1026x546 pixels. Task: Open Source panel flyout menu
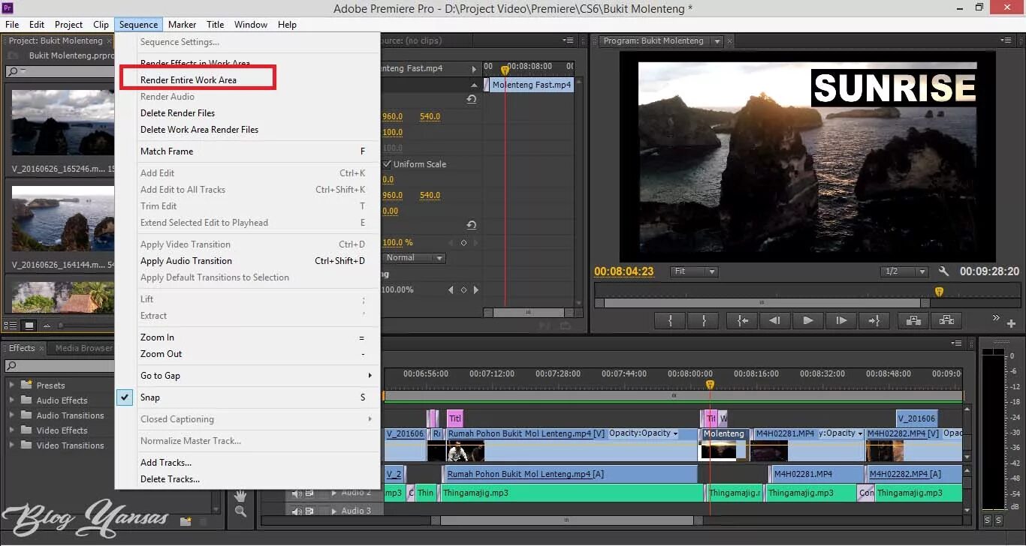(x=568, y=40)
